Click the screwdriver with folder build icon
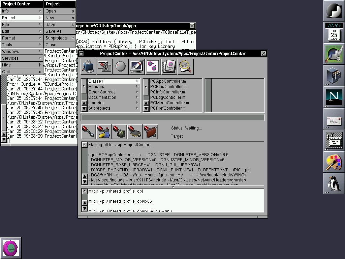This screenshot has height=259, width=345. (150, 132)
